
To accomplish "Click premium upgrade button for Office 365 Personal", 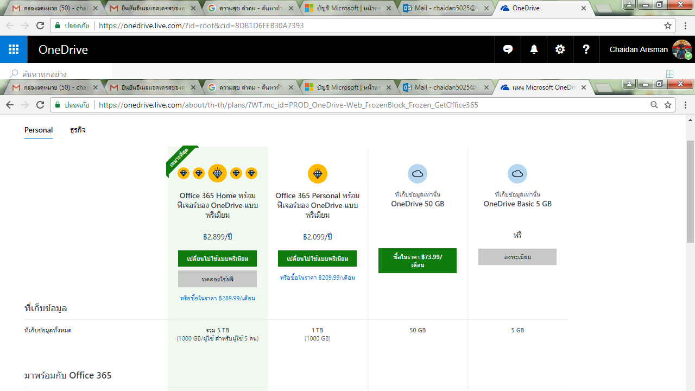I will (317, 258).
